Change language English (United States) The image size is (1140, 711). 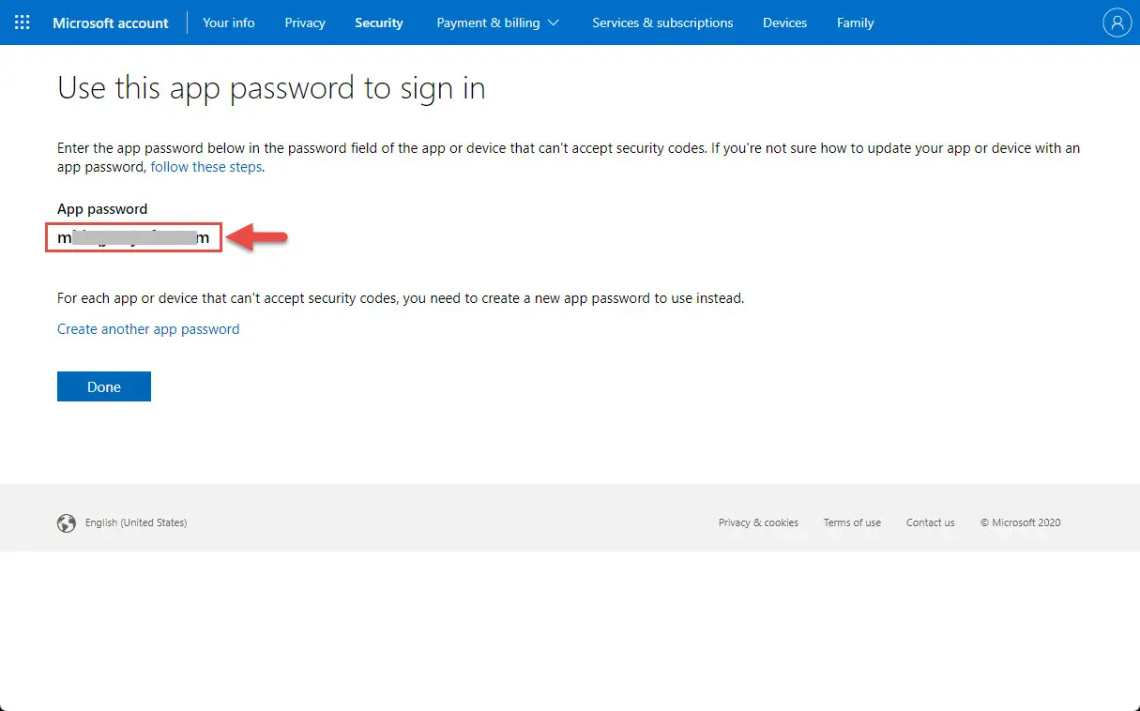point(136,523)
